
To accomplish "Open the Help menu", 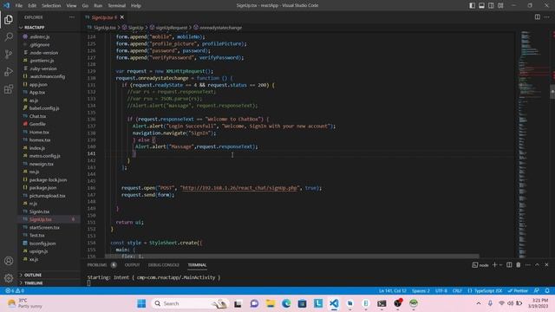I will coord(136,6).
